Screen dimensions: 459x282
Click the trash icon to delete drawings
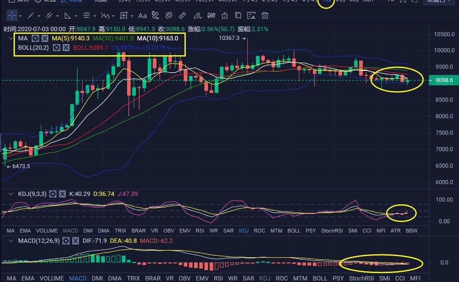point(265,16)
